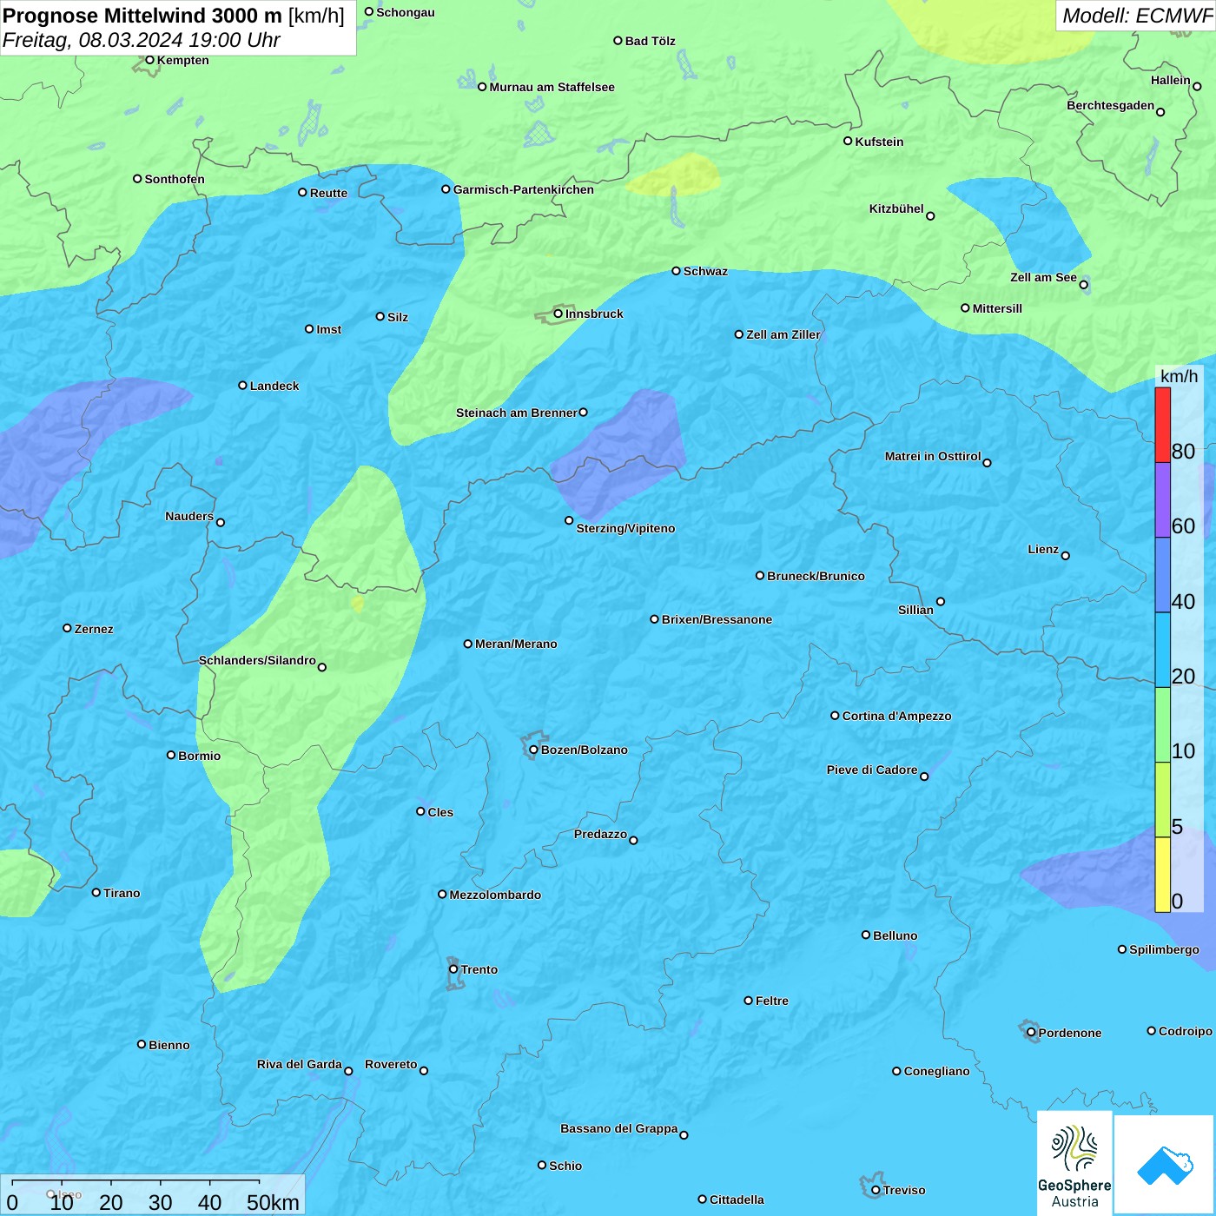Click the 'Berchtesgaden' label
Image resolution: width=1216 pixels, height=1216 pixels.
1110,105
